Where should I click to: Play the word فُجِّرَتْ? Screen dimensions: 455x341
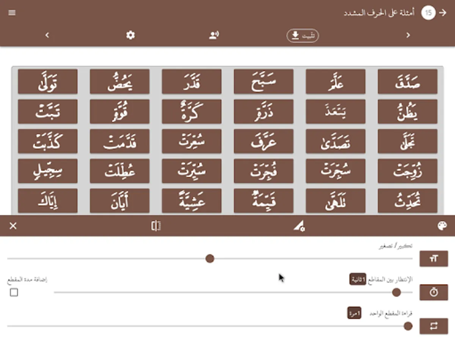point(264,171)
